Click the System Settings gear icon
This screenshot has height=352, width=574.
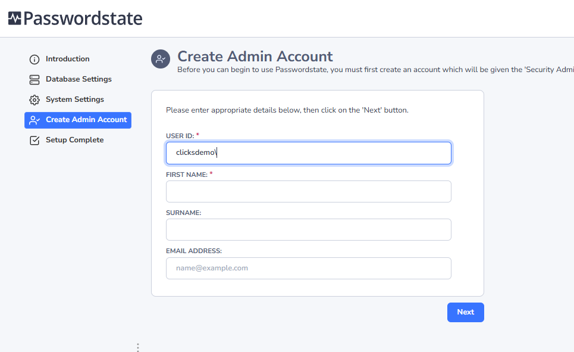pyautogui.click(x=34, y=99)
